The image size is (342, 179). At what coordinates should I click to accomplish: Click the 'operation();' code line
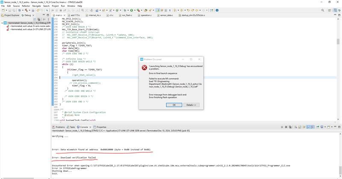(x=80, y=80)
